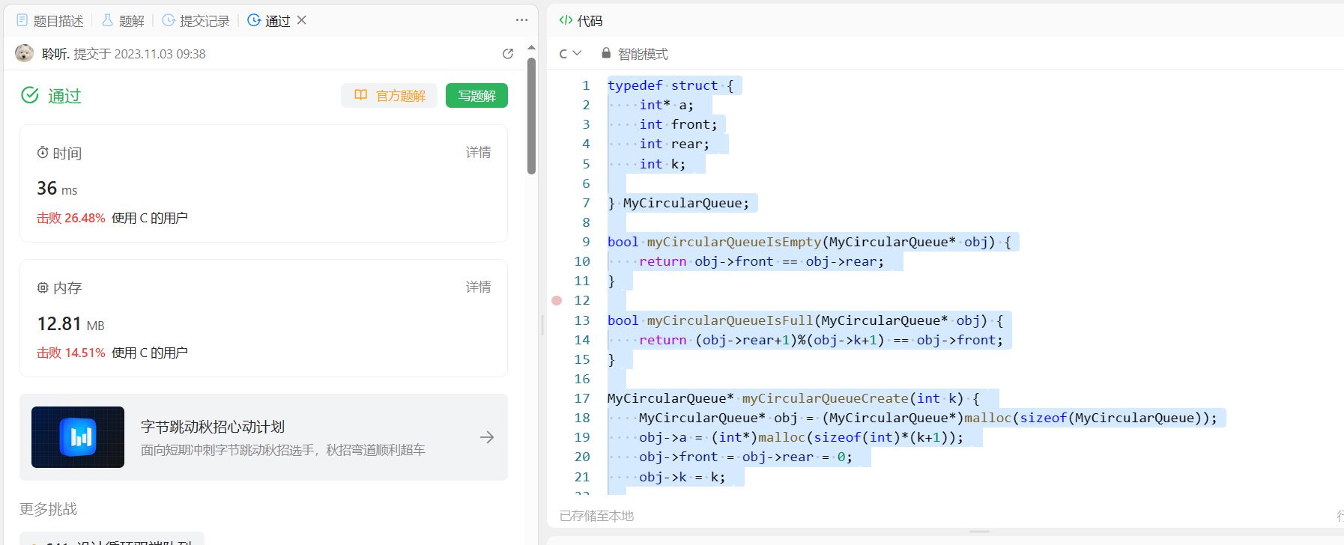This screenshot has height=545, width=1344.
Task: Click the arrow on the 字节跳动 banner
Action: [x=487, y=437]
